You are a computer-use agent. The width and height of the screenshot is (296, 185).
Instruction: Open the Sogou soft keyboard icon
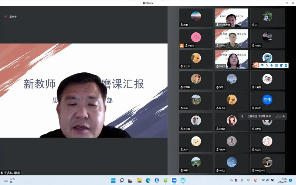coord(276,65)
